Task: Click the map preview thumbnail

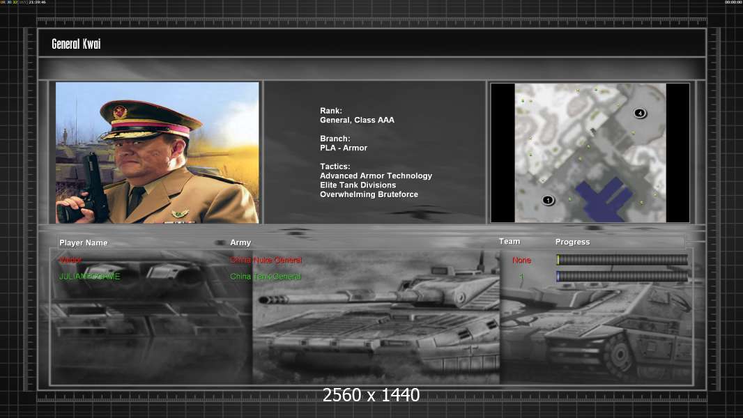Action: [x=590, y=153]
